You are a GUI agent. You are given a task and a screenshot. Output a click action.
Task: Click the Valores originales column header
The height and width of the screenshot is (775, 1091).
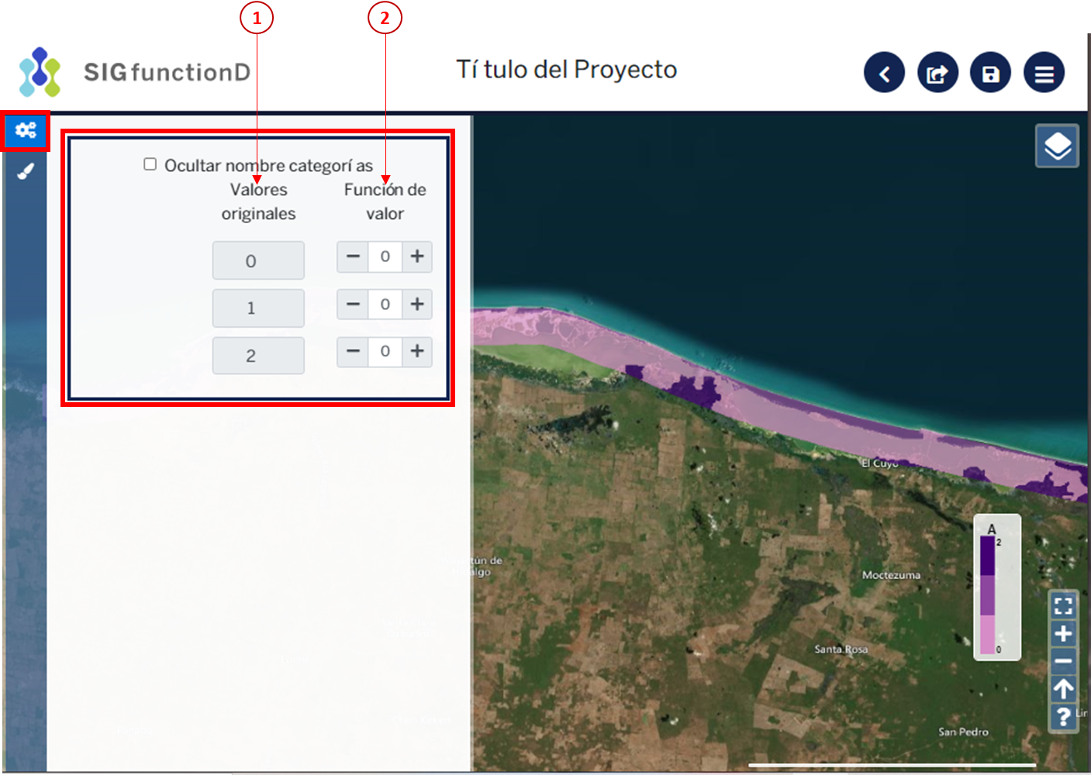click(x=258, y=201)
